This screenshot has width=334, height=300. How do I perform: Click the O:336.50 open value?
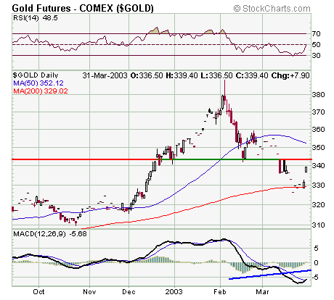click(x=147, y=75)
